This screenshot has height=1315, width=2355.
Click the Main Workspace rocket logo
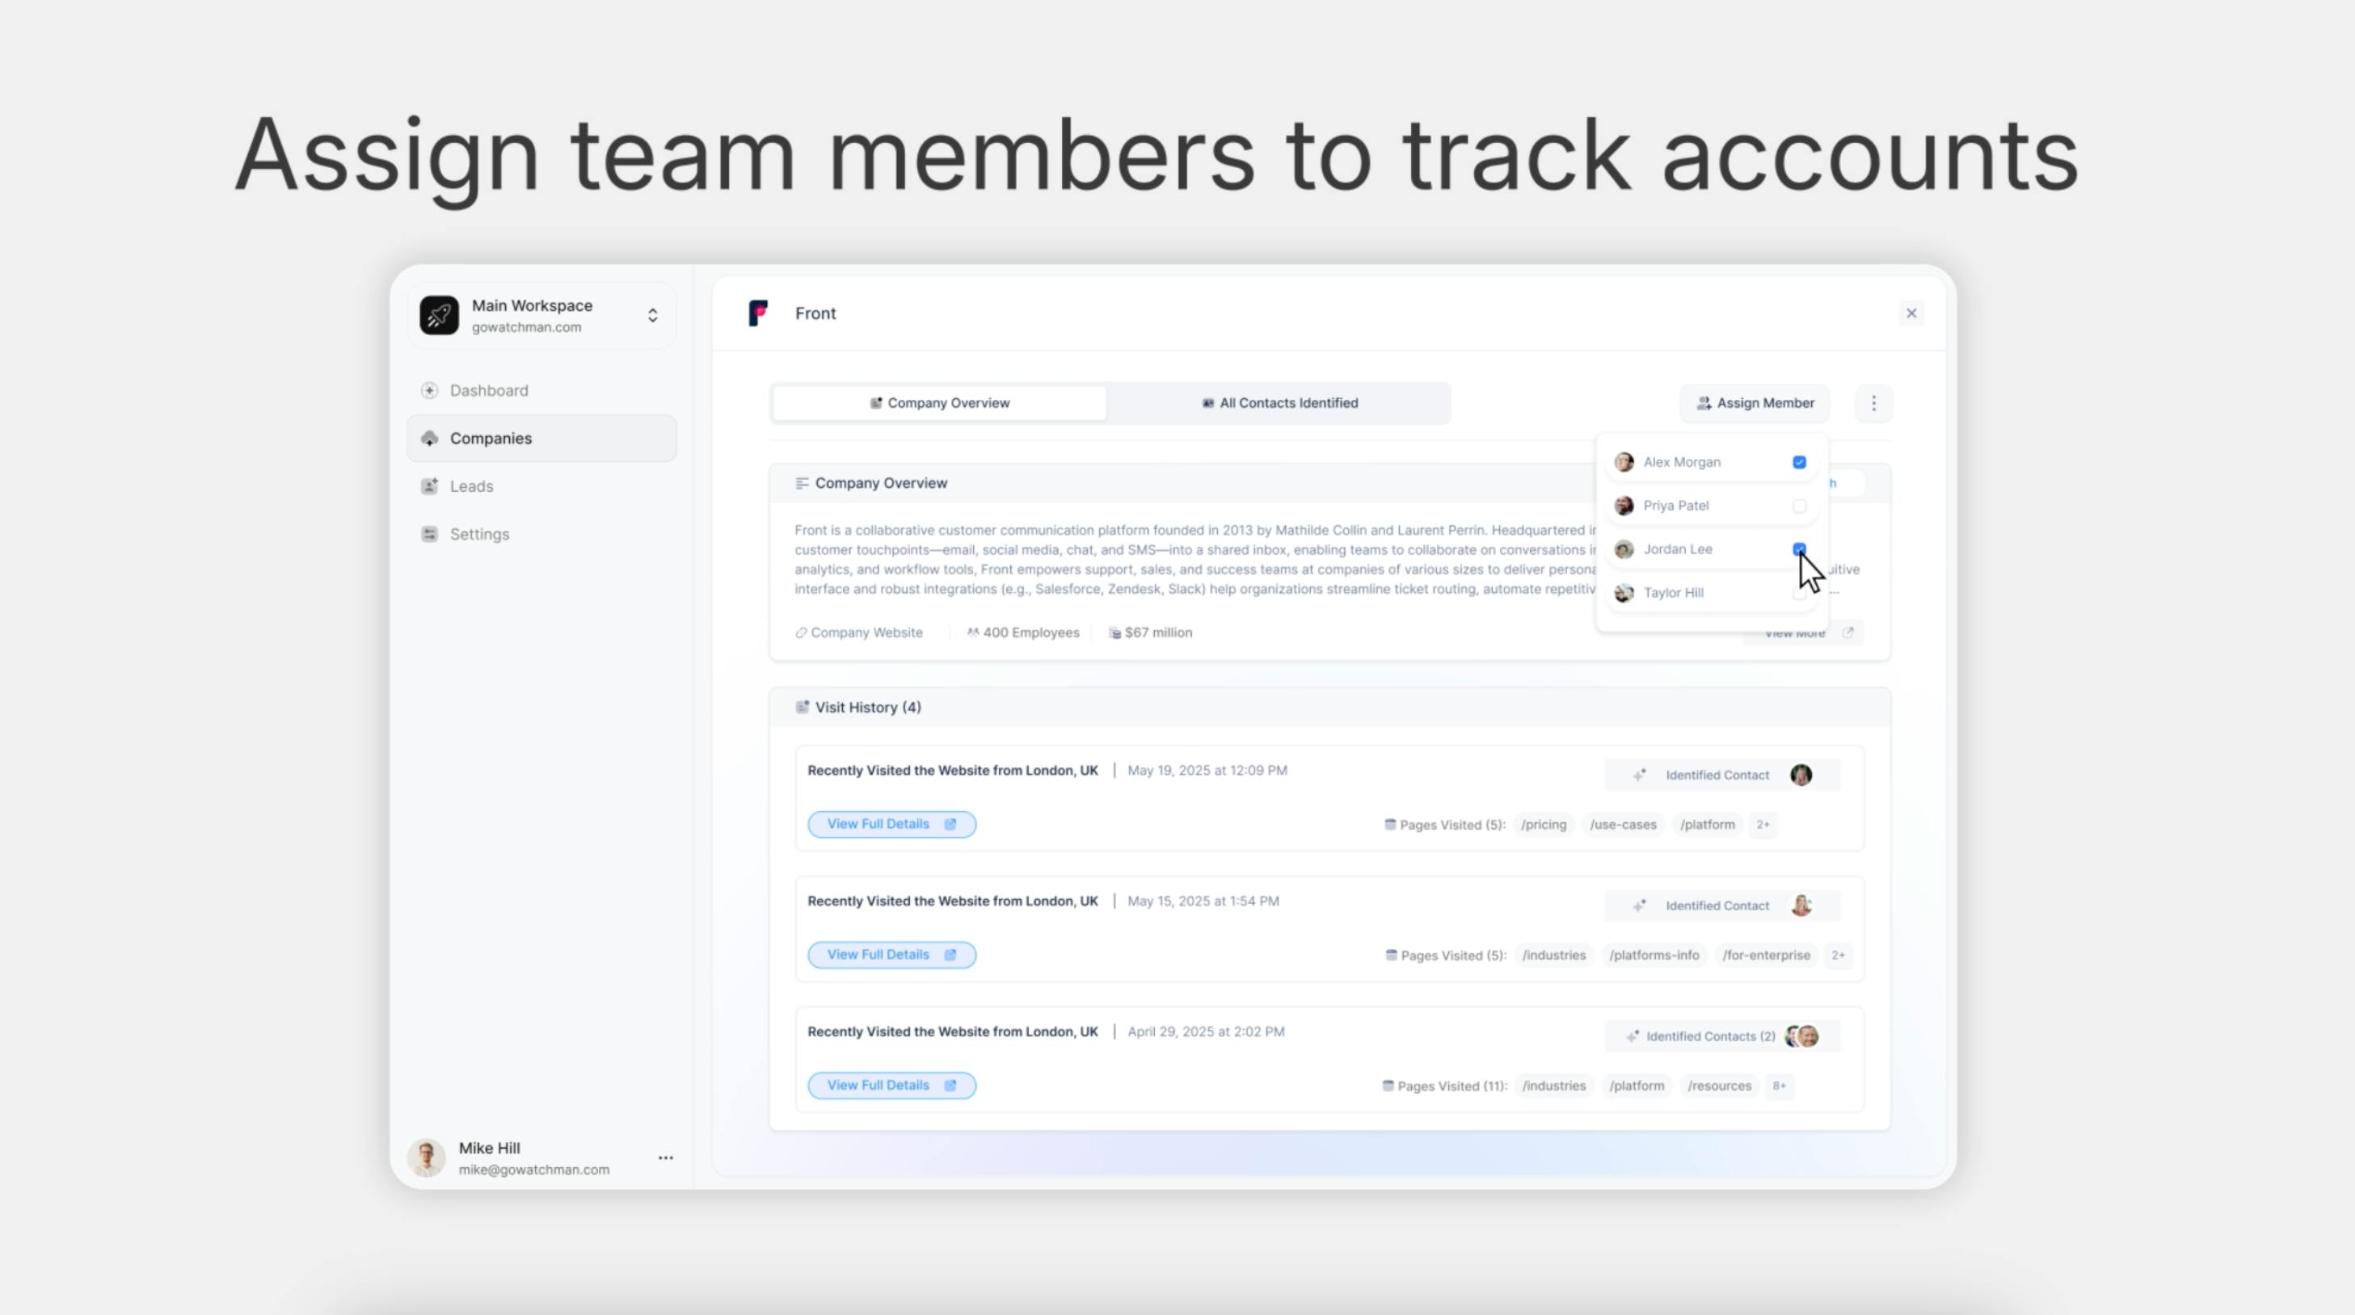pyautogui.click(x=439, y=315)
